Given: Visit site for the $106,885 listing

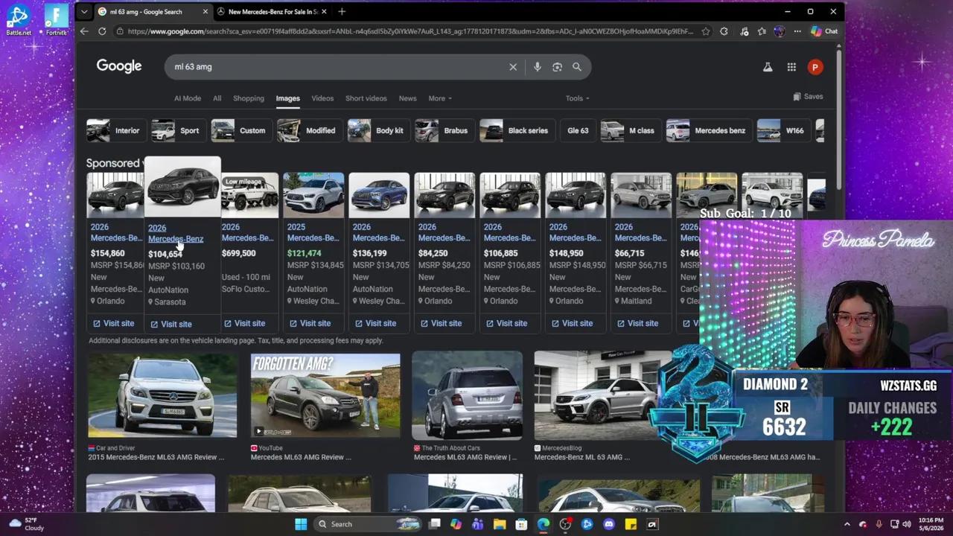Looking at the screenshot, I should (506, 323).
